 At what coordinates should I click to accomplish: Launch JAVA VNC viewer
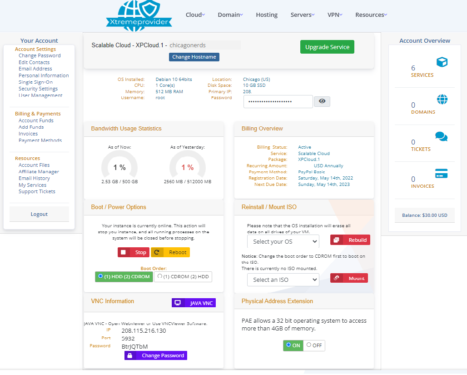pos(194,303)
